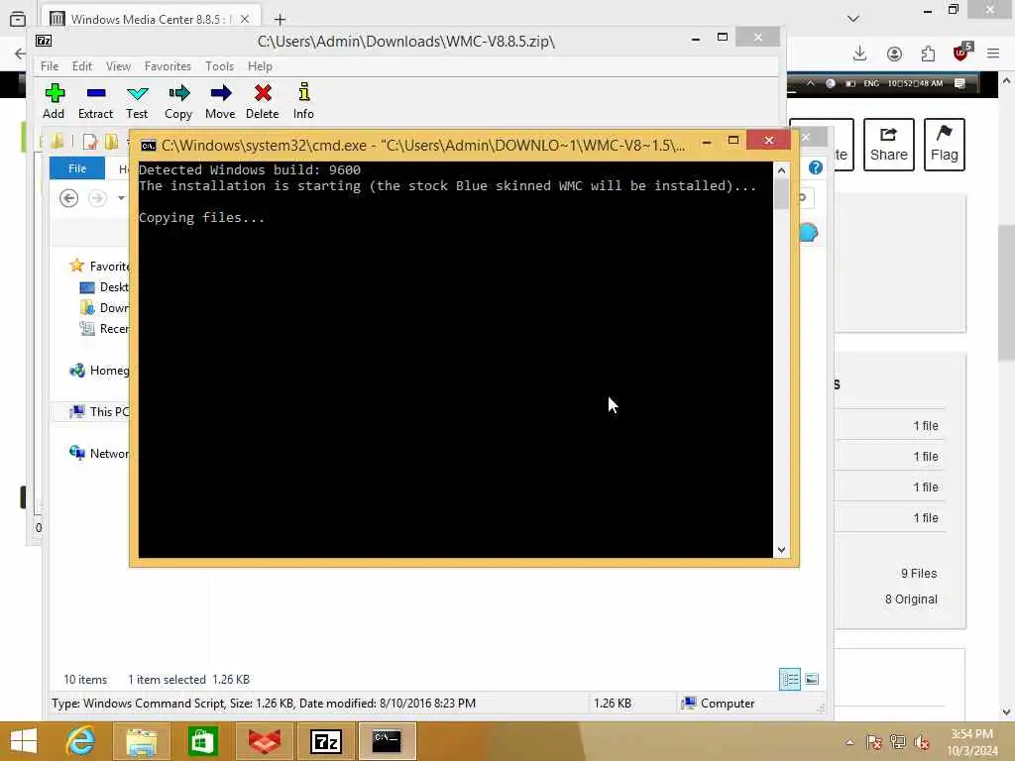Click the Action Center flag tray icon
This screenshot has height=761, width=1015.
point(874,742)
